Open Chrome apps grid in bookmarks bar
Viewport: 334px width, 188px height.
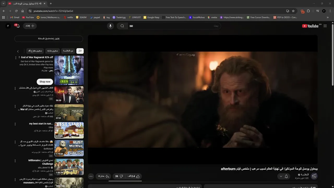pyautogui.click(x=3, y=17)
